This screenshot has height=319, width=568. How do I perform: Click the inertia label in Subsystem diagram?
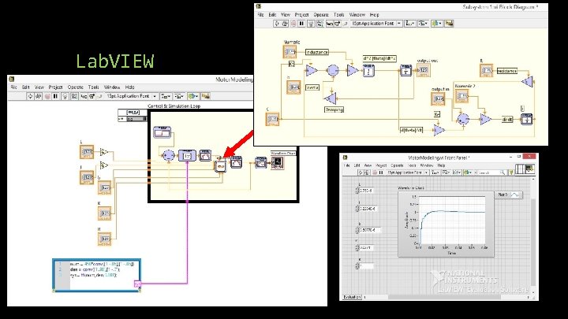pos(312,87)
